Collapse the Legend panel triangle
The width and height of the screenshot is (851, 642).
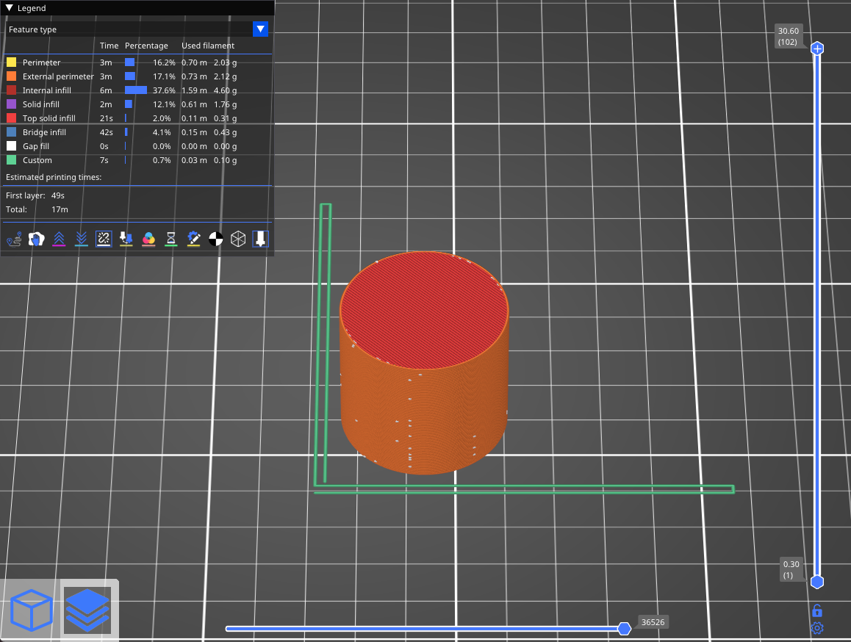(x=10, y=8)
